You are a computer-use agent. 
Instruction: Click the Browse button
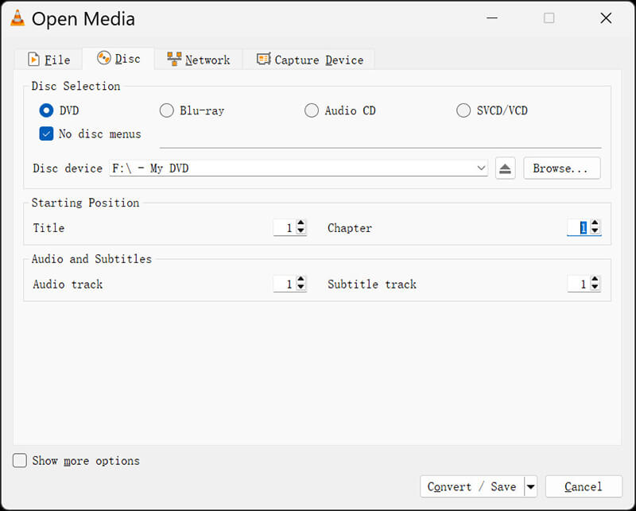561,168
